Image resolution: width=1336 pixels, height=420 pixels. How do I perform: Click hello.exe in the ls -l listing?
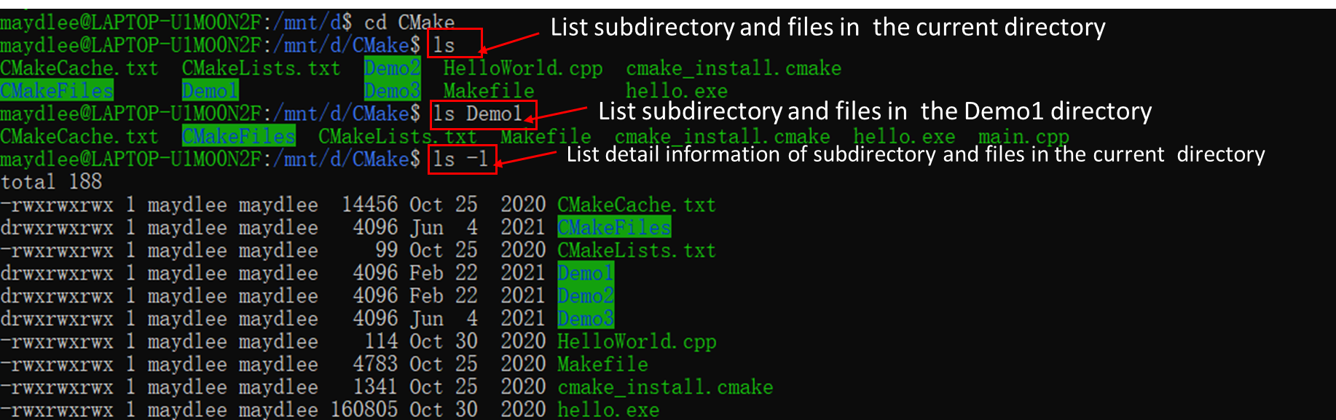coord(608,410)
